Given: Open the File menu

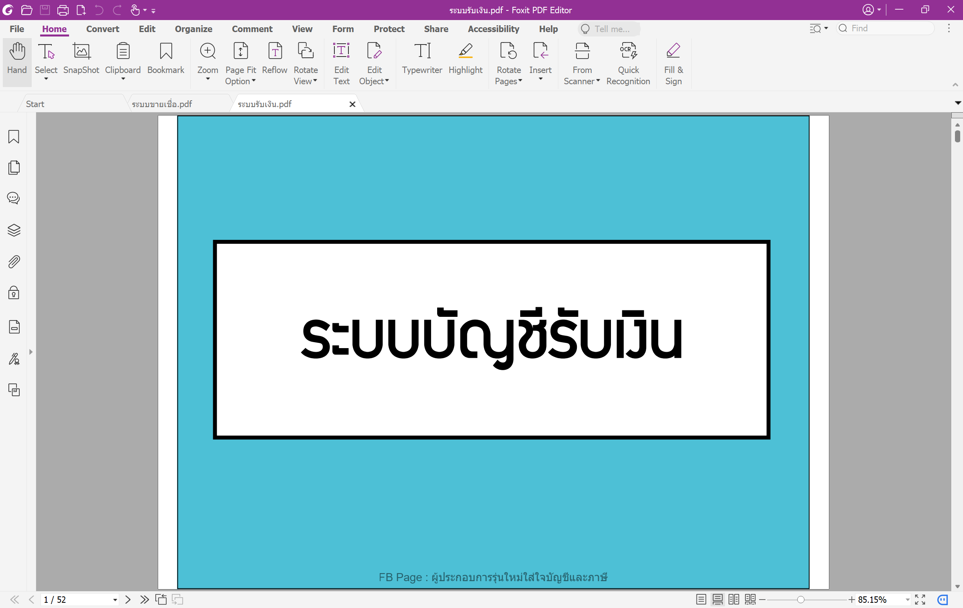Looking at the screenshot, I should (17, 29).
